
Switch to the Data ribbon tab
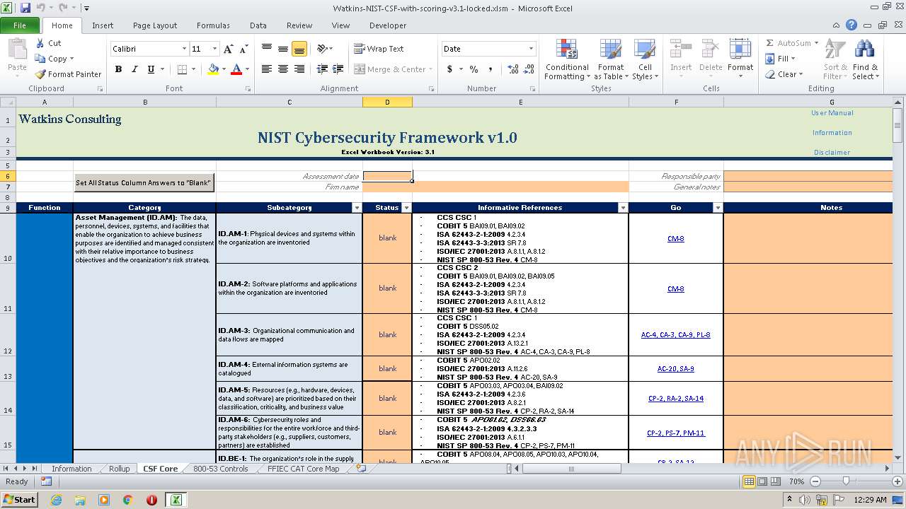click(x=258, y=25)
